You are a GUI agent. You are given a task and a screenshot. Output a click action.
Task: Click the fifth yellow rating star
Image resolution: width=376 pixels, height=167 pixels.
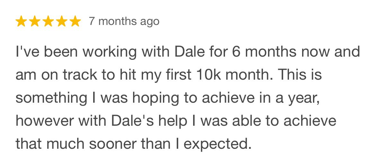(x=75, y=22)
